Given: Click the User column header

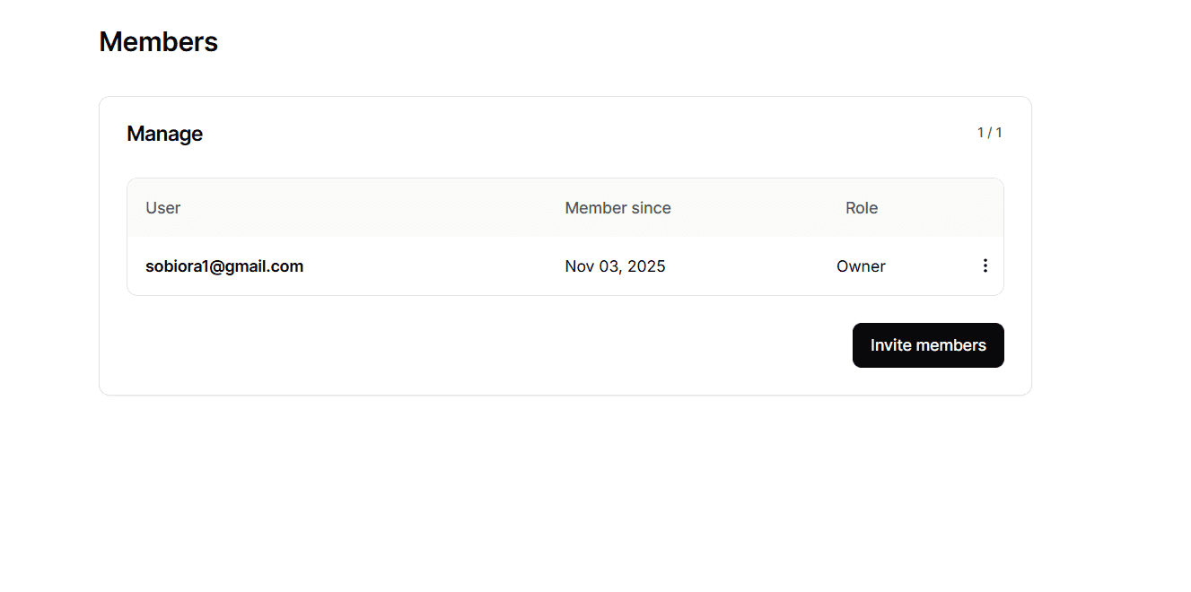Looking at the screenshot, I should tap(163, 208).
